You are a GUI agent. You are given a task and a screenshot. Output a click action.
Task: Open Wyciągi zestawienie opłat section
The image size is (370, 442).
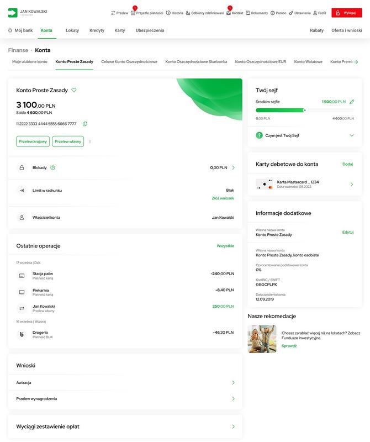[x=233, y=427]
